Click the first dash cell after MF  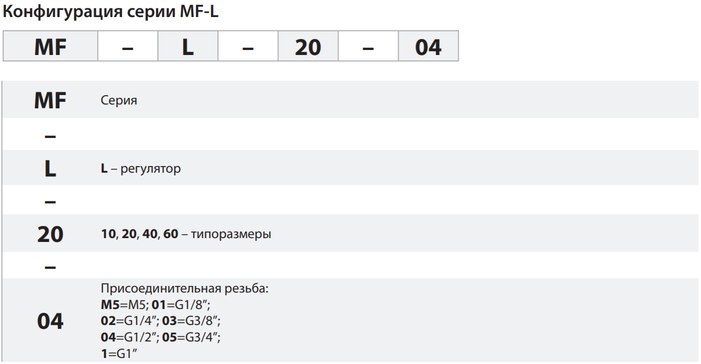pos(128,46)
